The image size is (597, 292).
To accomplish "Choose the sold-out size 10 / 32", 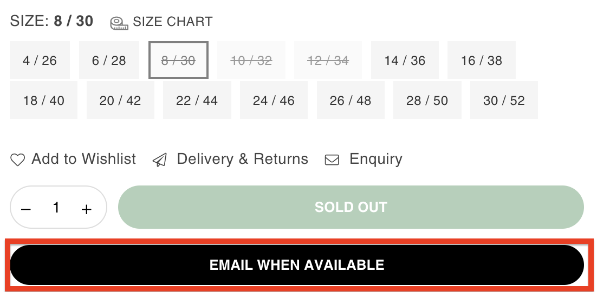I will point(251,60).
